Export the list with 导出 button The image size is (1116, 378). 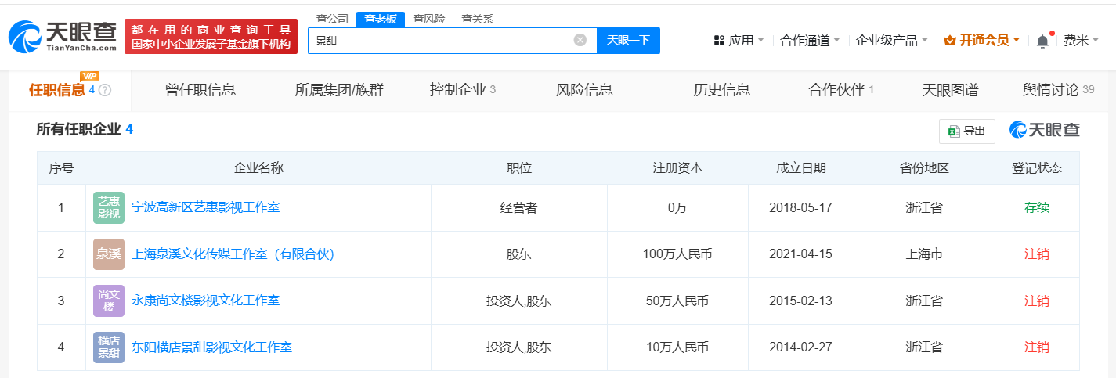pos(966,131)
